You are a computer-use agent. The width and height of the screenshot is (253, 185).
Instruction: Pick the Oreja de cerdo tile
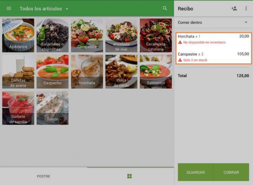pyautogui.click(x=121, y=72)
